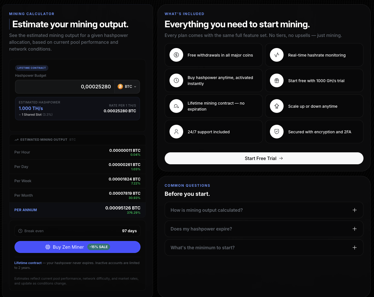
Task: Click the dollar coin free withdrawals icon
Action: (x=176, y=55)
